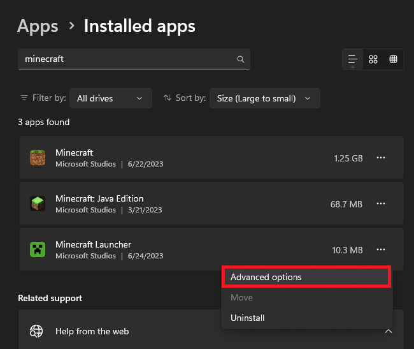Click the Minecraft: Java Edition app icon
The width and height of the screenshot is (414, 349).
38,204
